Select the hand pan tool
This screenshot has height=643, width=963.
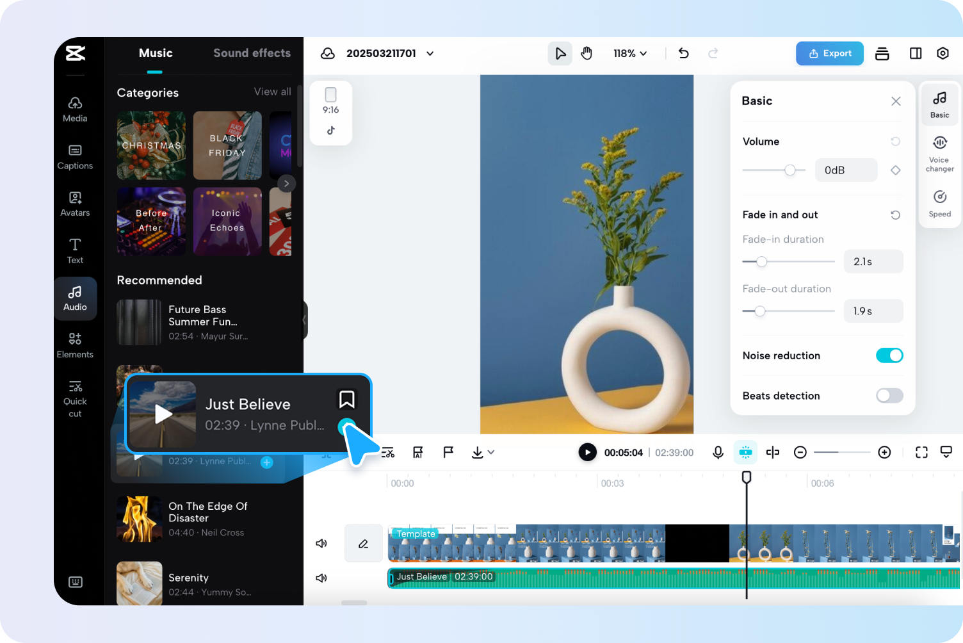587,53
